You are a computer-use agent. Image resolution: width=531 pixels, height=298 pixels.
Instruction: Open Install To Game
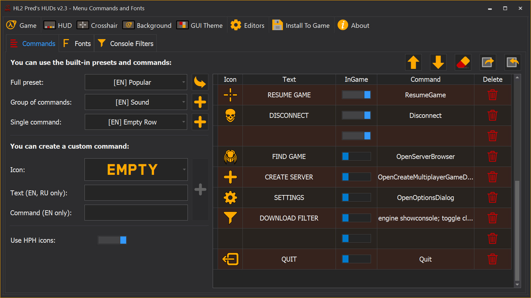301,25
